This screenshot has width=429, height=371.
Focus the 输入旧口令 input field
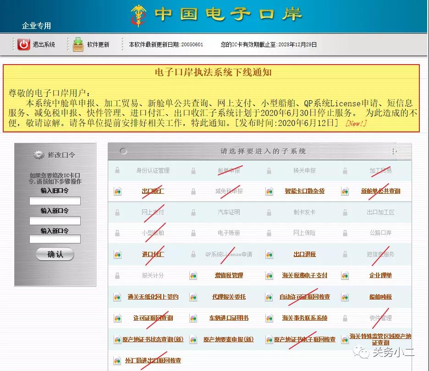(x=55, y=201)
